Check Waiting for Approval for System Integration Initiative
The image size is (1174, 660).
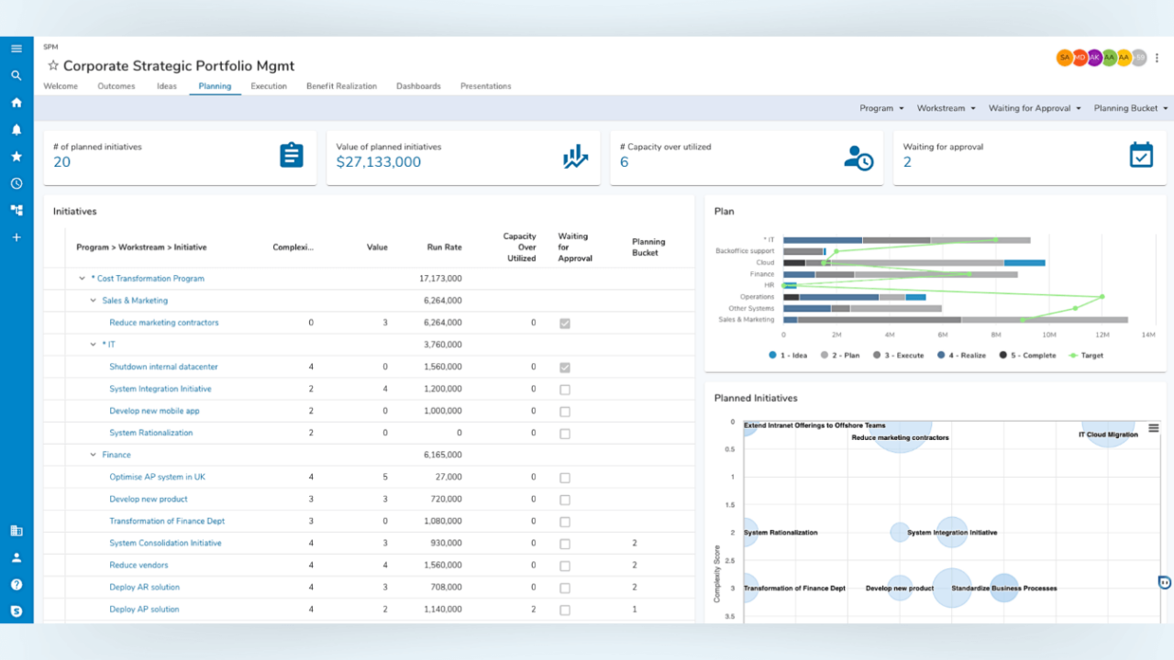coord(564,390)
